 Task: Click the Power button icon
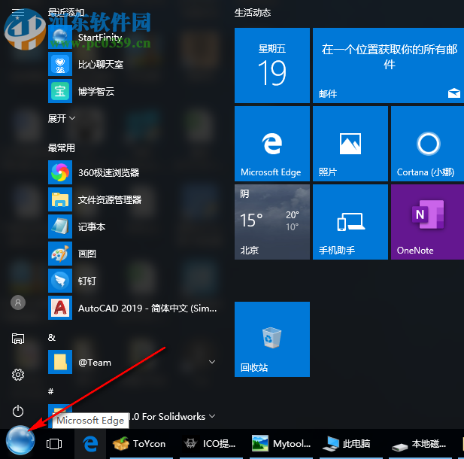tap(18, 411)
